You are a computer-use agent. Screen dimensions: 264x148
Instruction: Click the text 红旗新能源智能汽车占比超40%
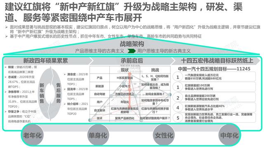(x=205, y=106)
